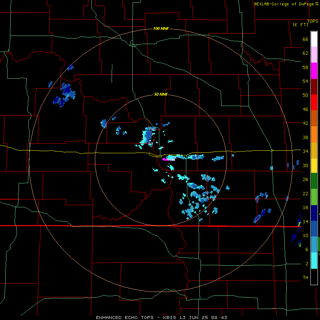
Task: Click the 54 value on the scale
Action: tap(305, 81)
